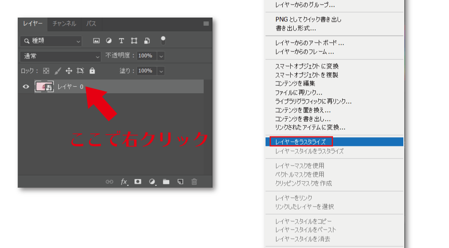Filter layers by shape layer icon

[134, 41]
